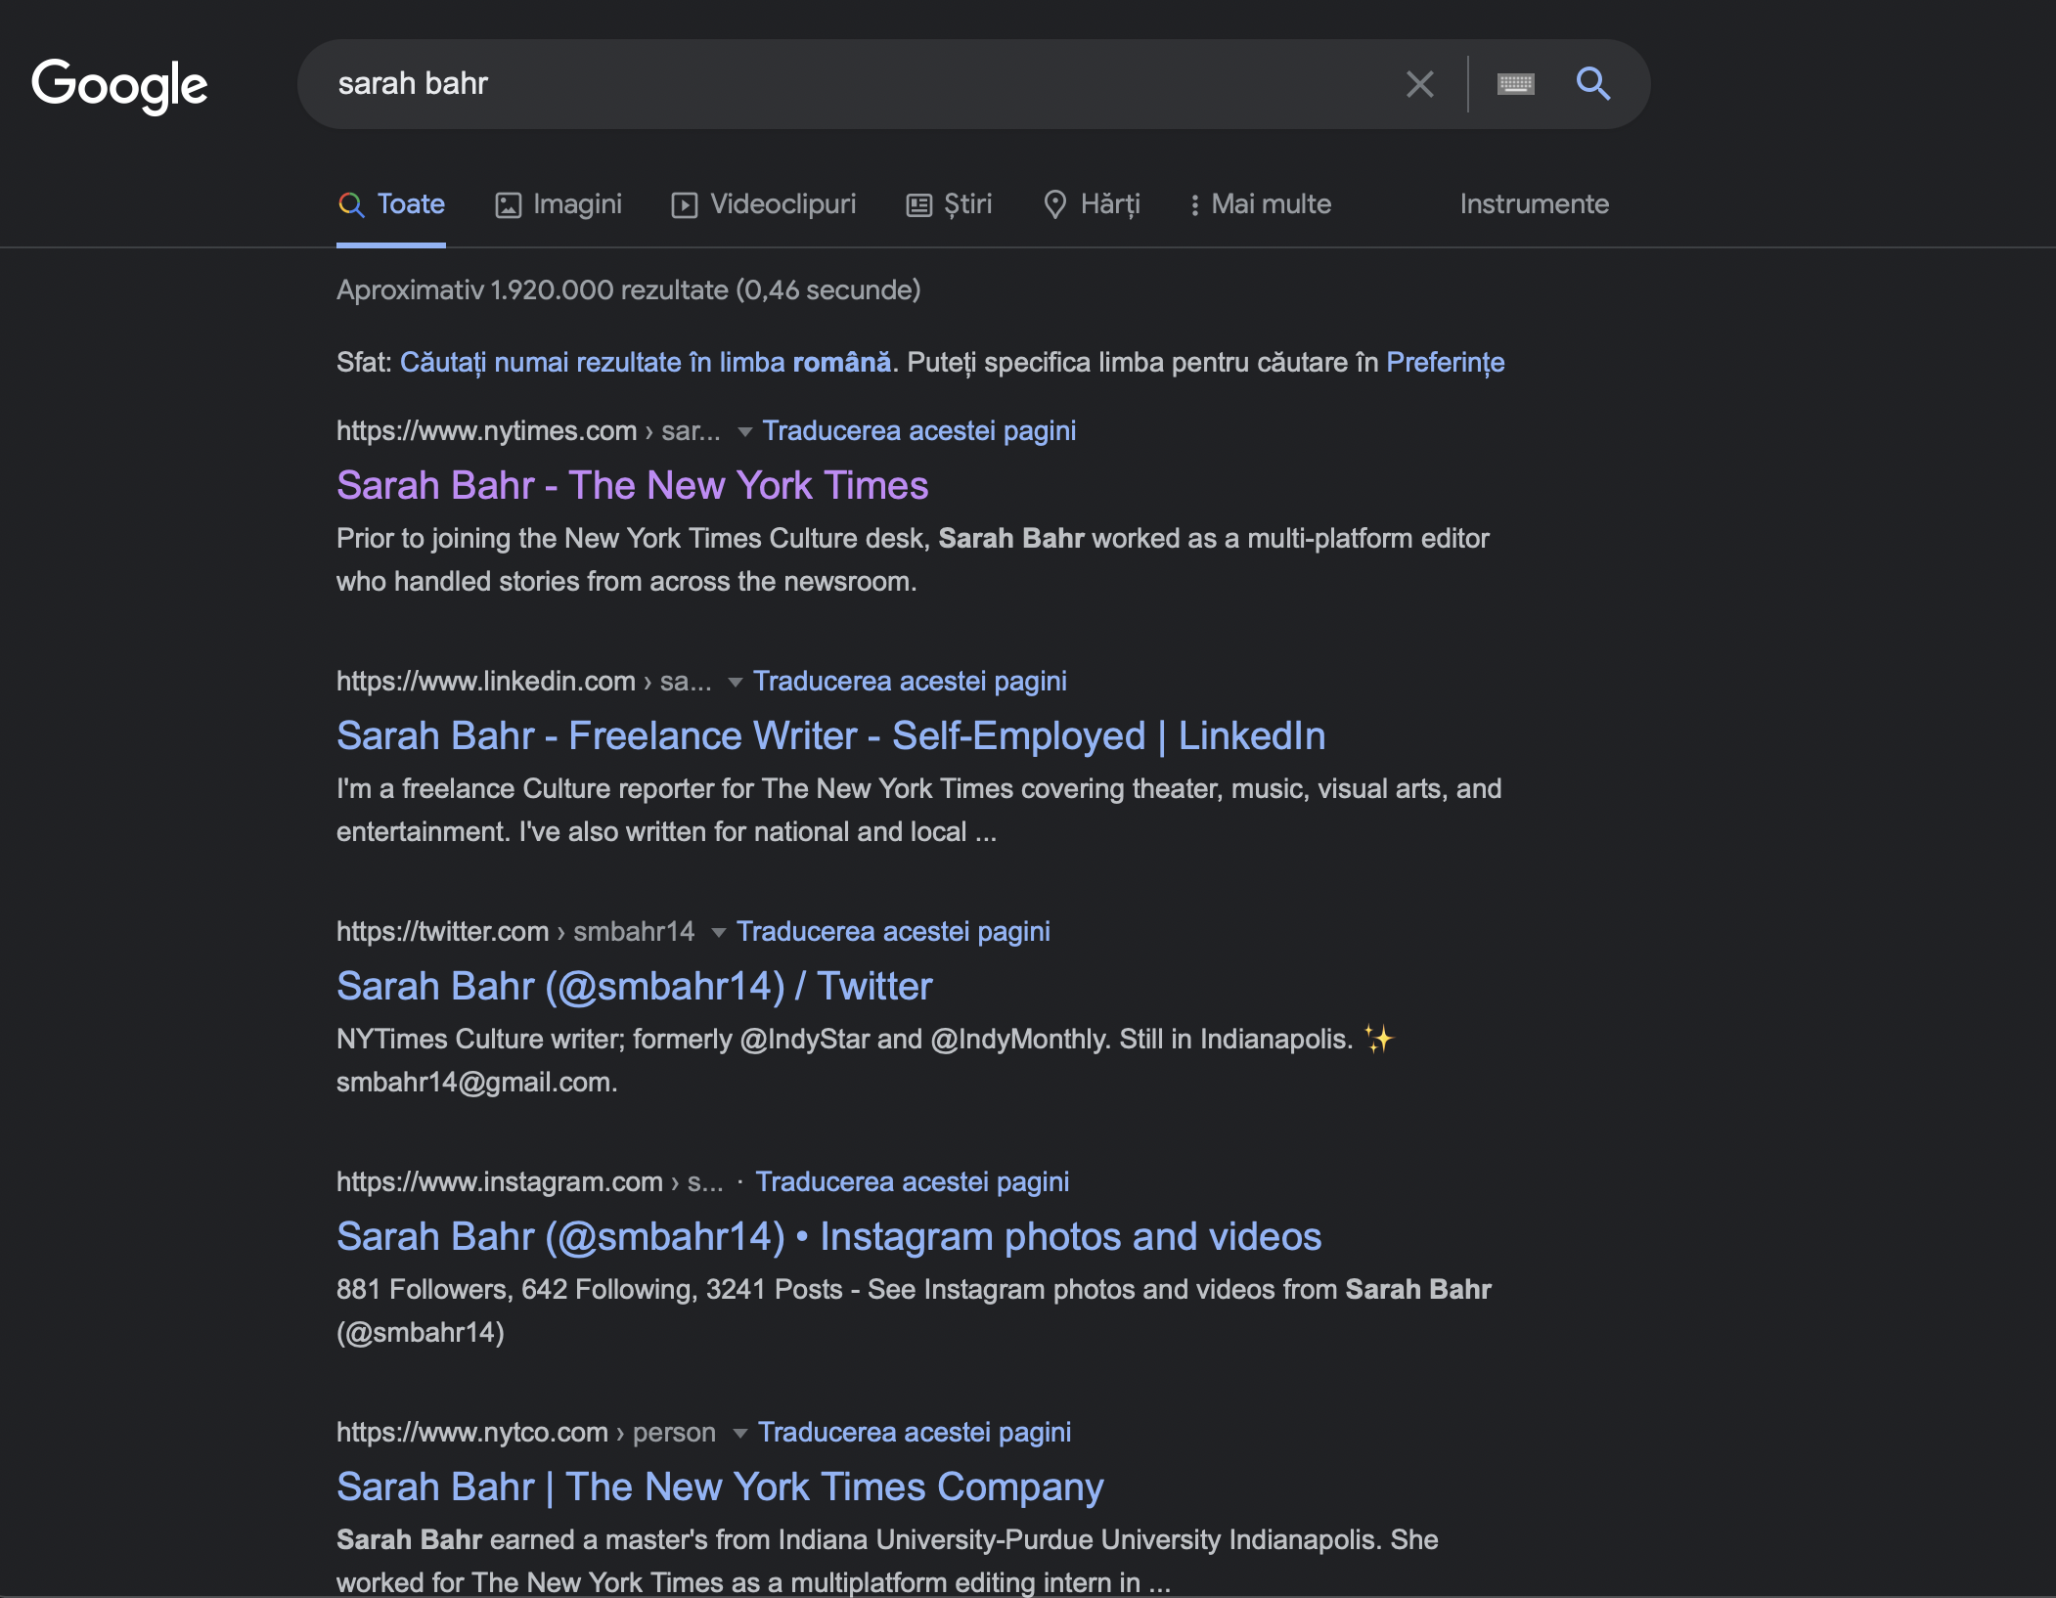Open Sarah Bahr Twitter profile result
2056x1598 pixels.
634,986
